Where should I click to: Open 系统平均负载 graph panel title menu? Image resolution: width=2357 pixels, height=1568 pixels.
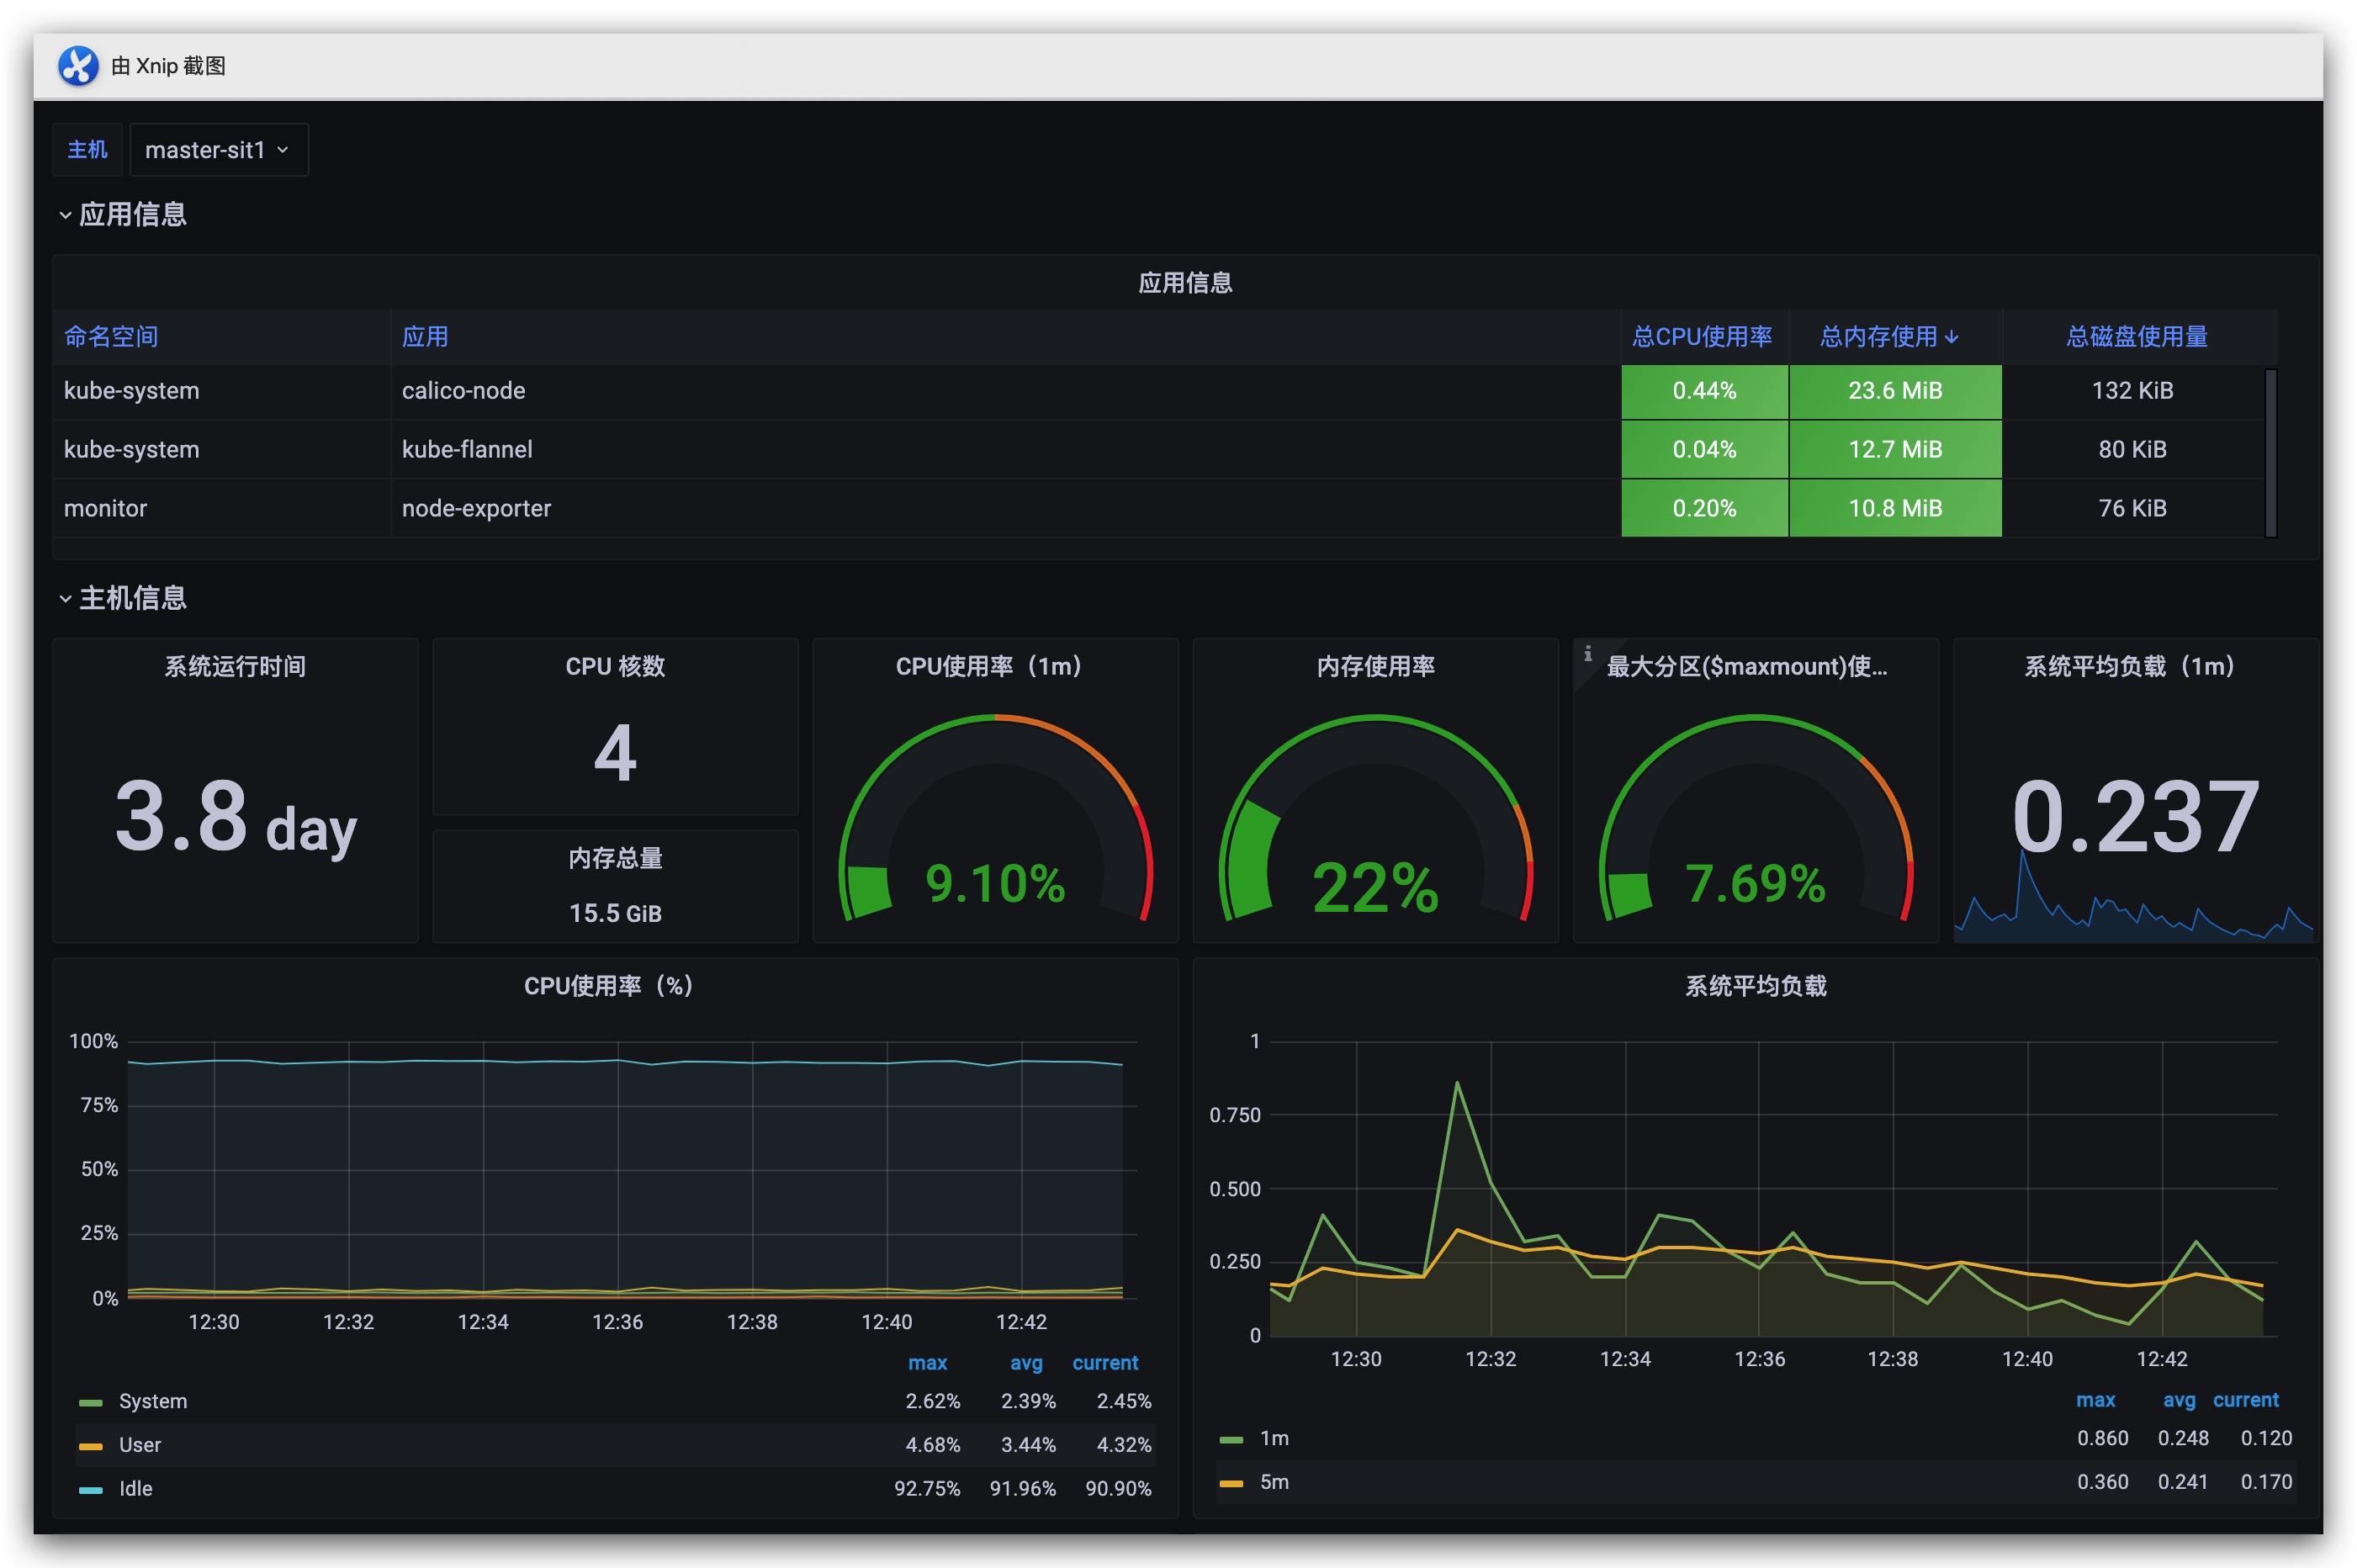(1755, 986)
